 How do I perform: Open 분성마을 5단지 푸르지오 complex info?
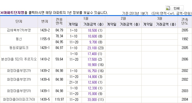[19, 59]
